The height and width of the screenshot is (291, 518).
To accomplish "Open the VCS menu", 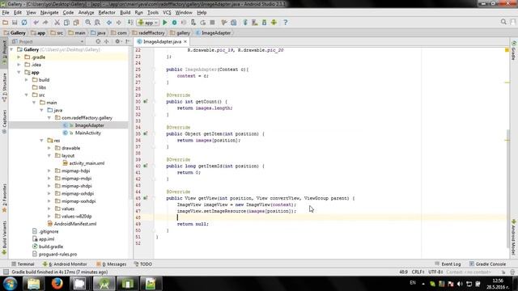I will (x=167, y=13).
